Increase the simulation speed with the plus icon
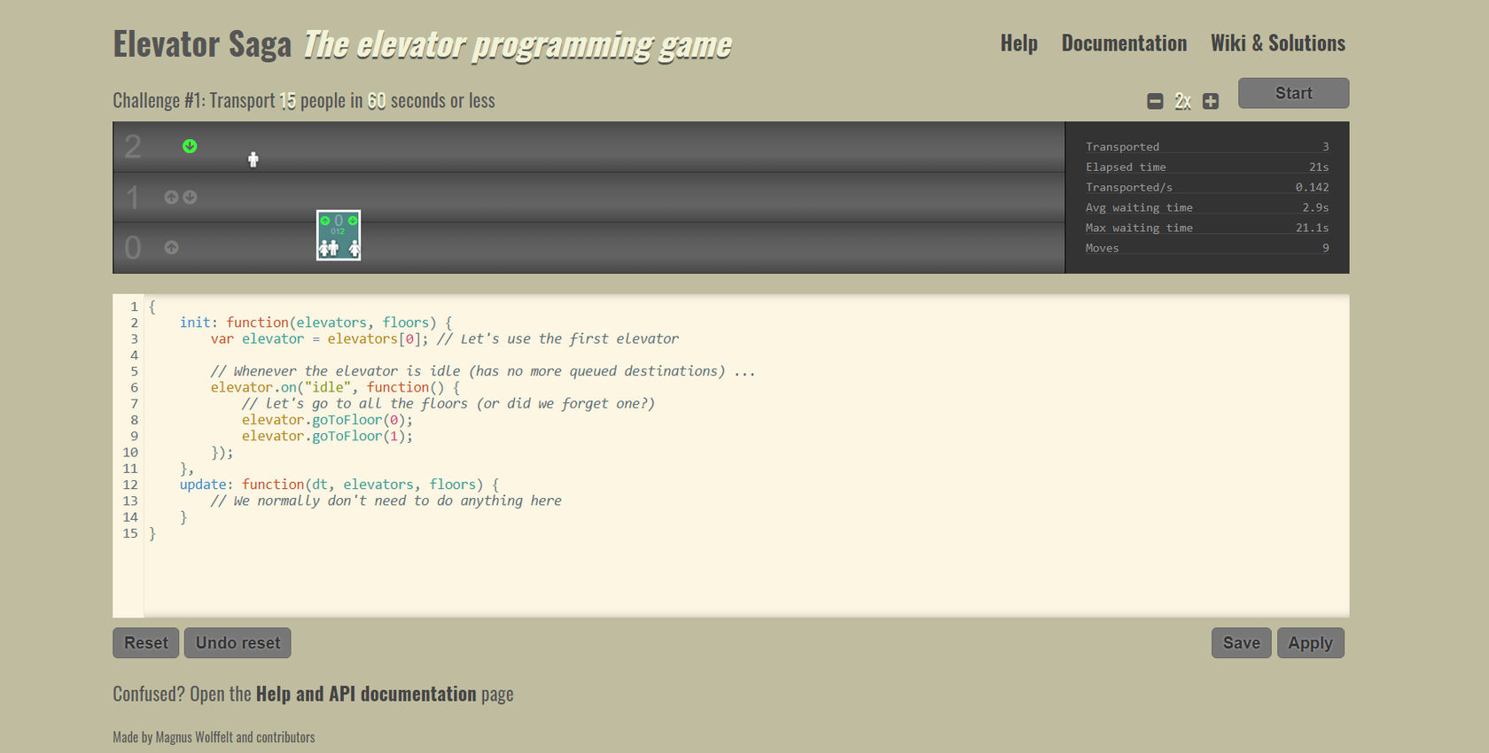Screen dimensions: 1489x753 [x=1211, y=101]
